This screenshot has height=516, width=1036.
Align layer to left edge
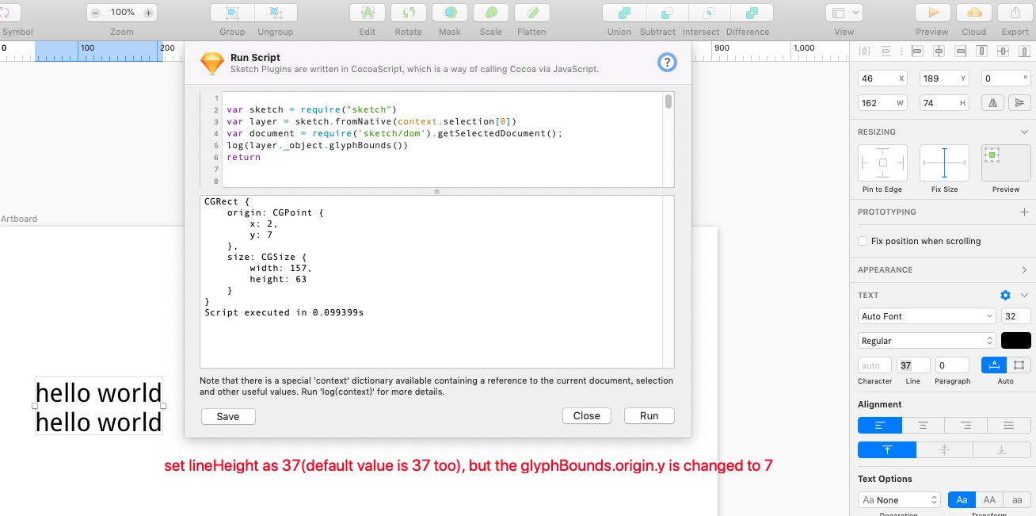(917, 51)
